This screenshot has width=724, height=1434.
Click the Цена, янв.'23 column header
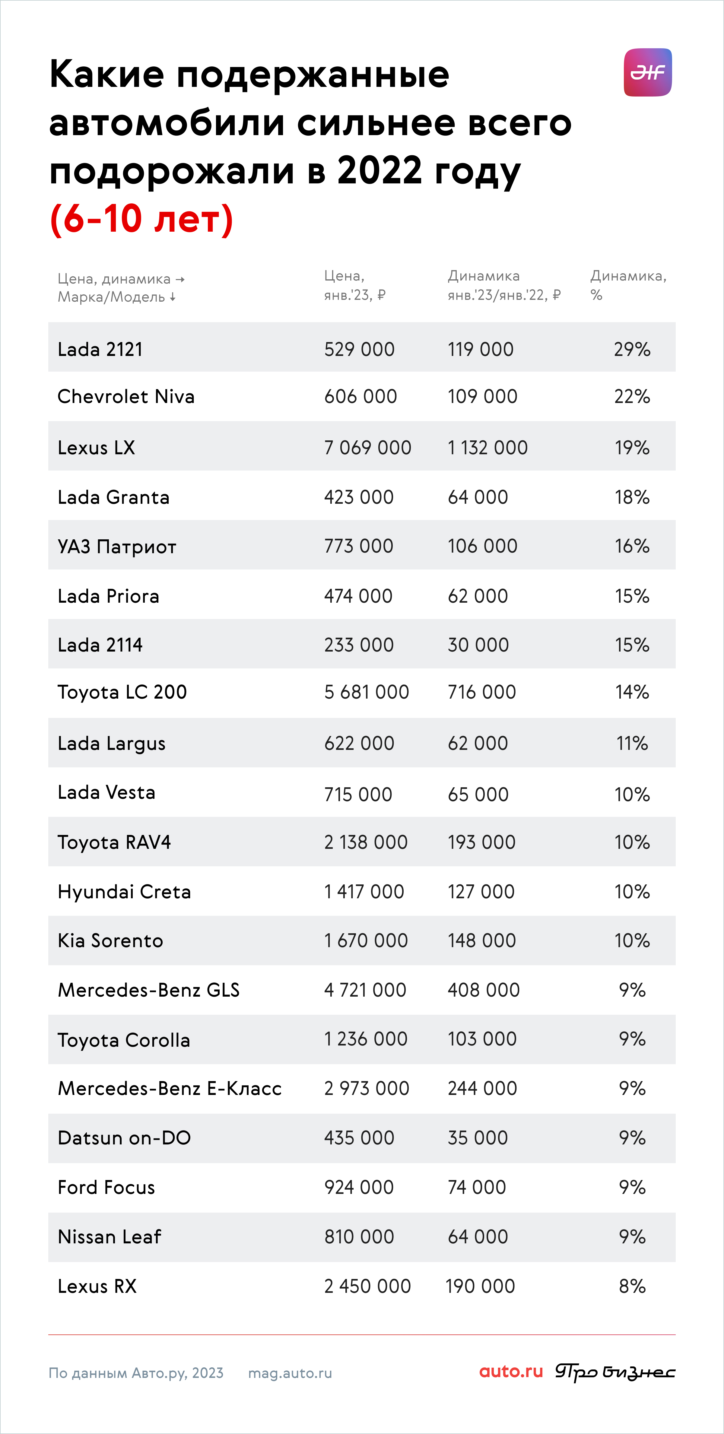(x=355, y=285)
